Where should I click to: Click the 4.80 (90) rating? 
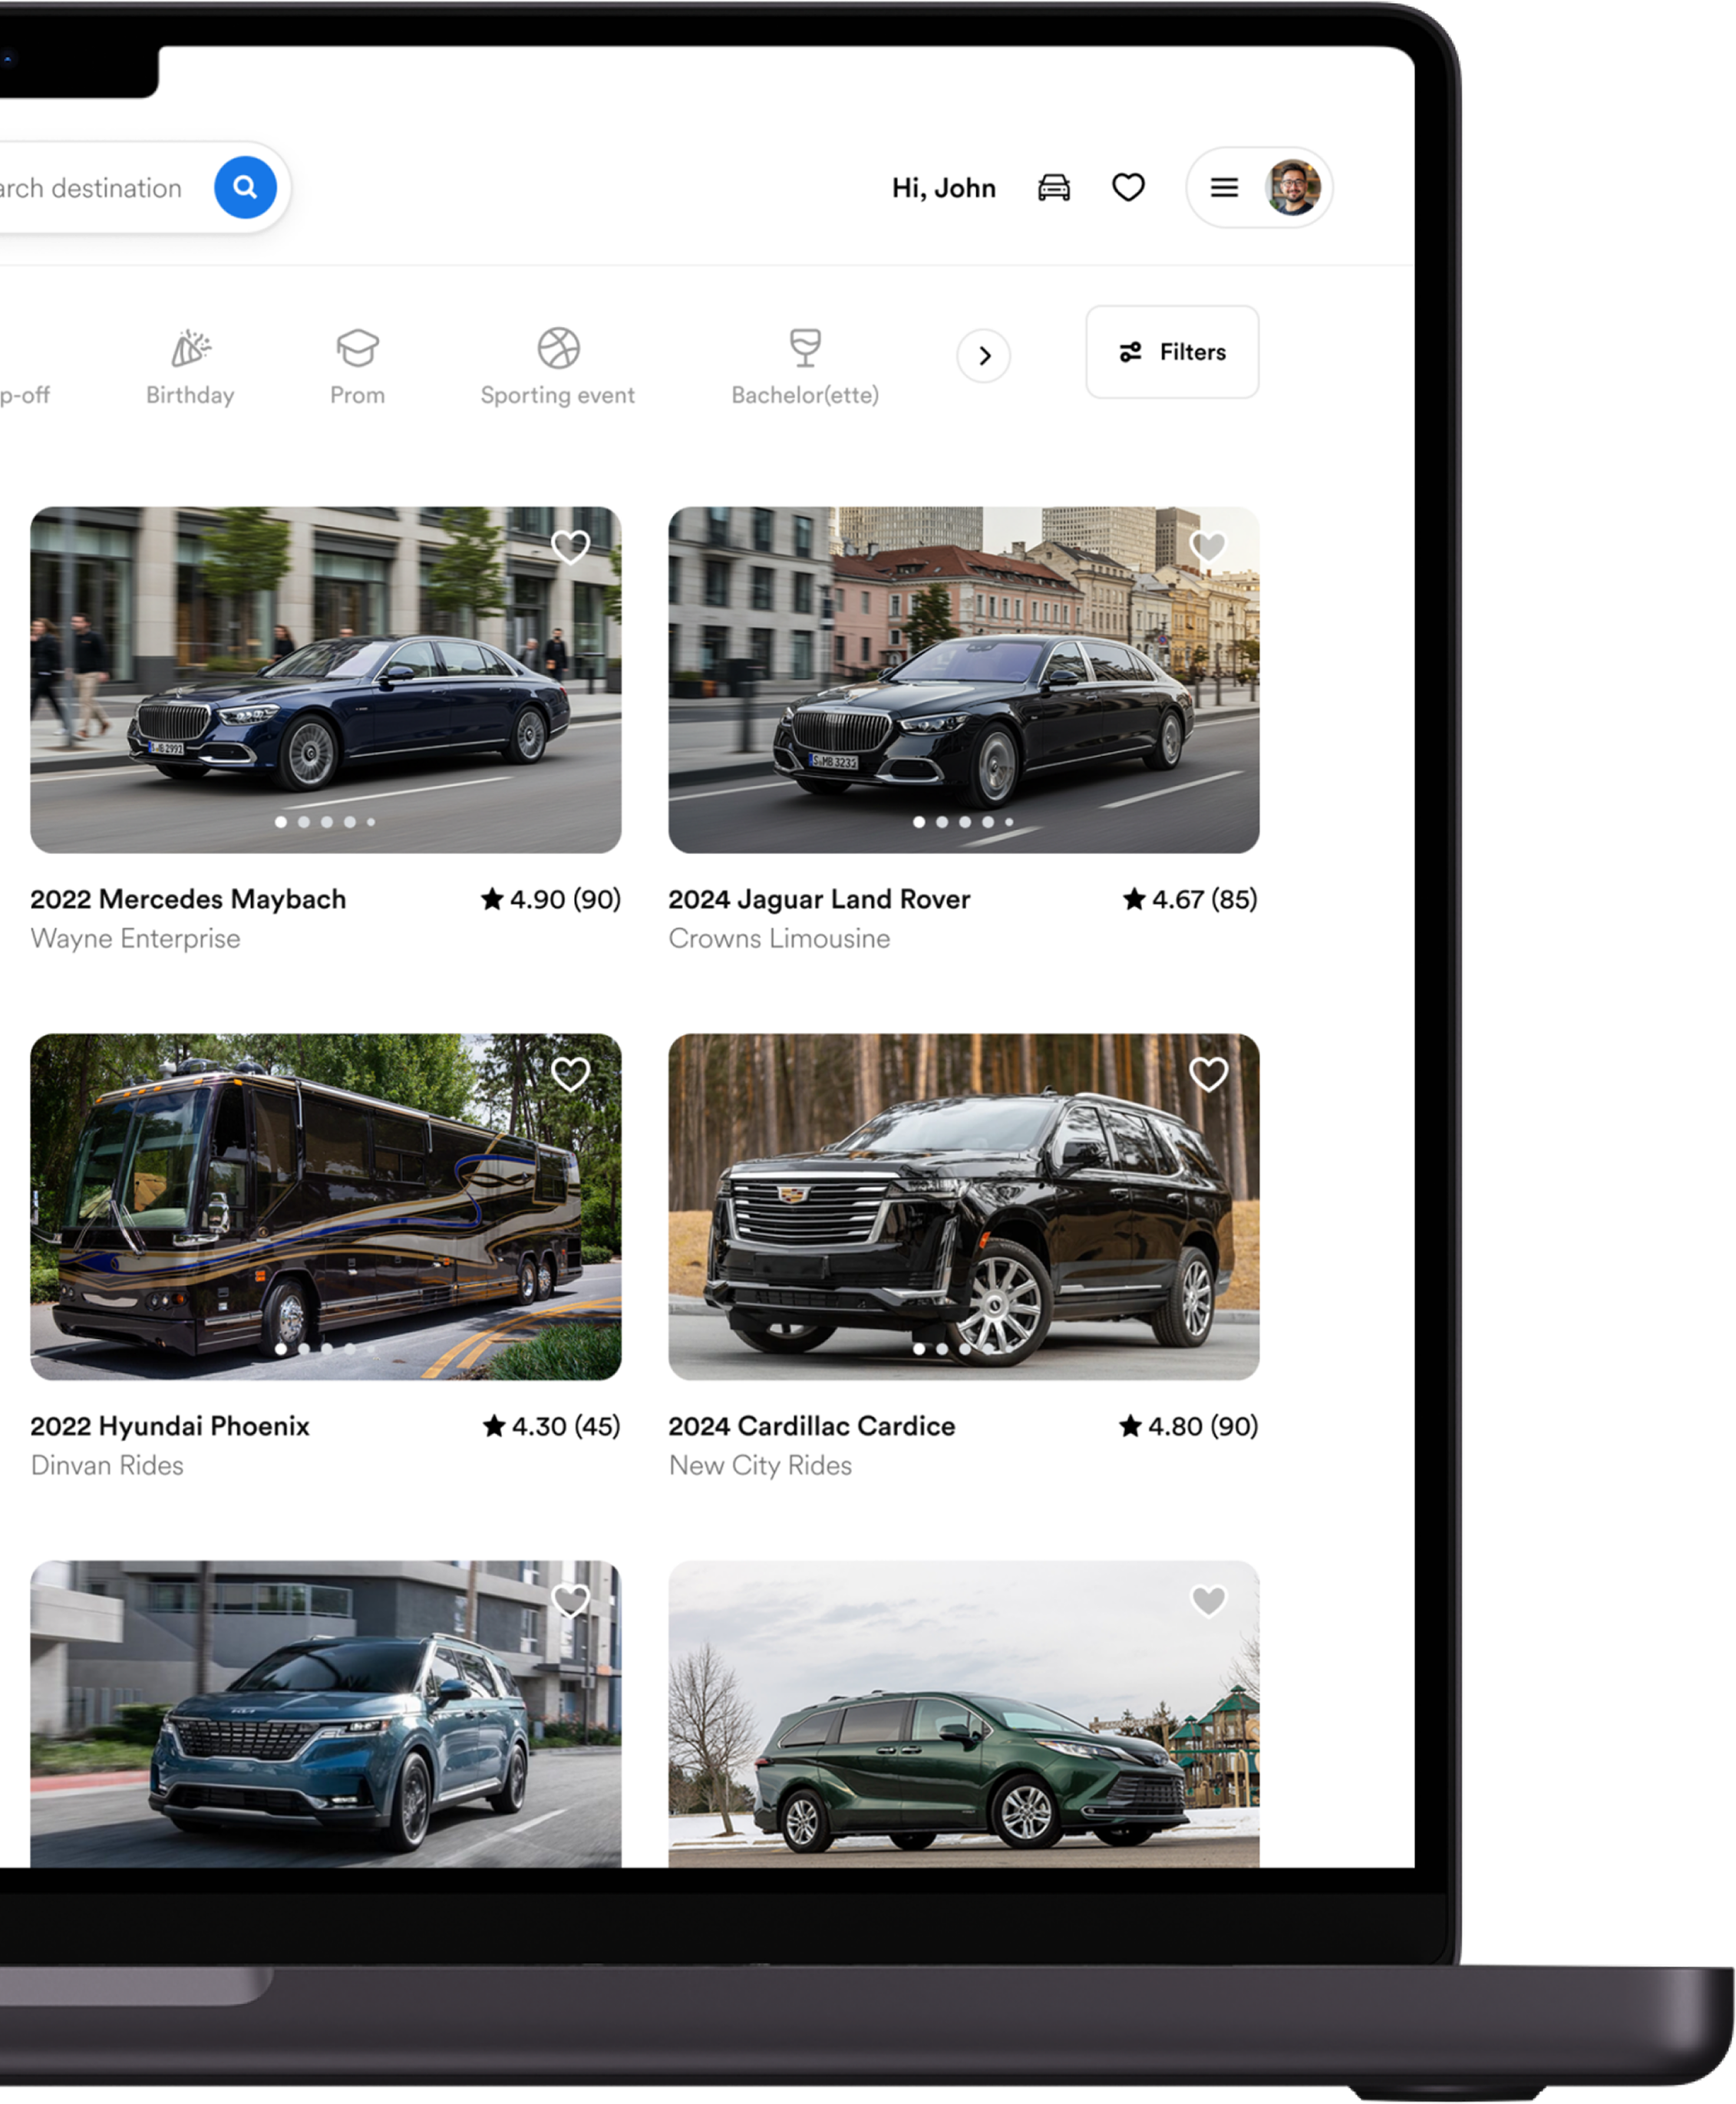[x=1188, y=1426]
